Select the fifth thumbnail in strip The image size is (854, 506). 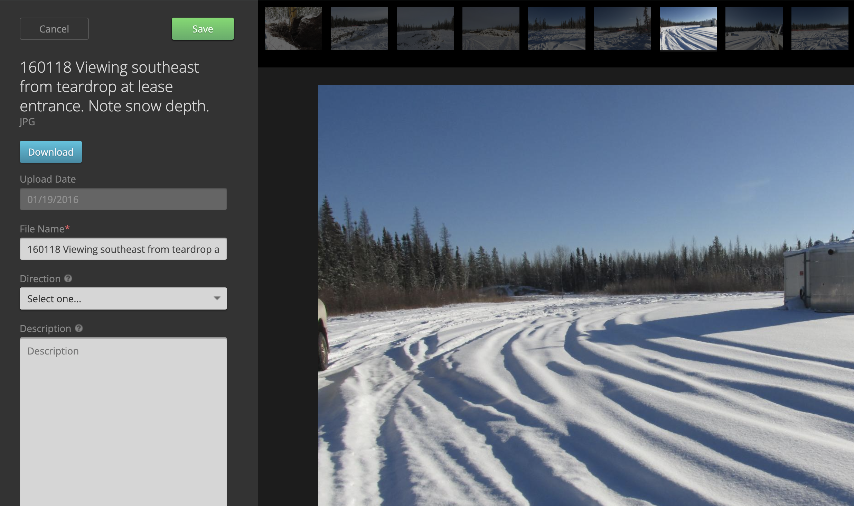point(556,29)
